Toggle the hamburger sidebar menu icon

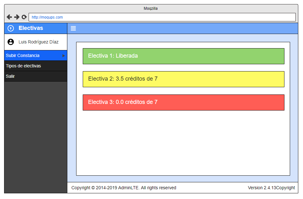[73, 28]
